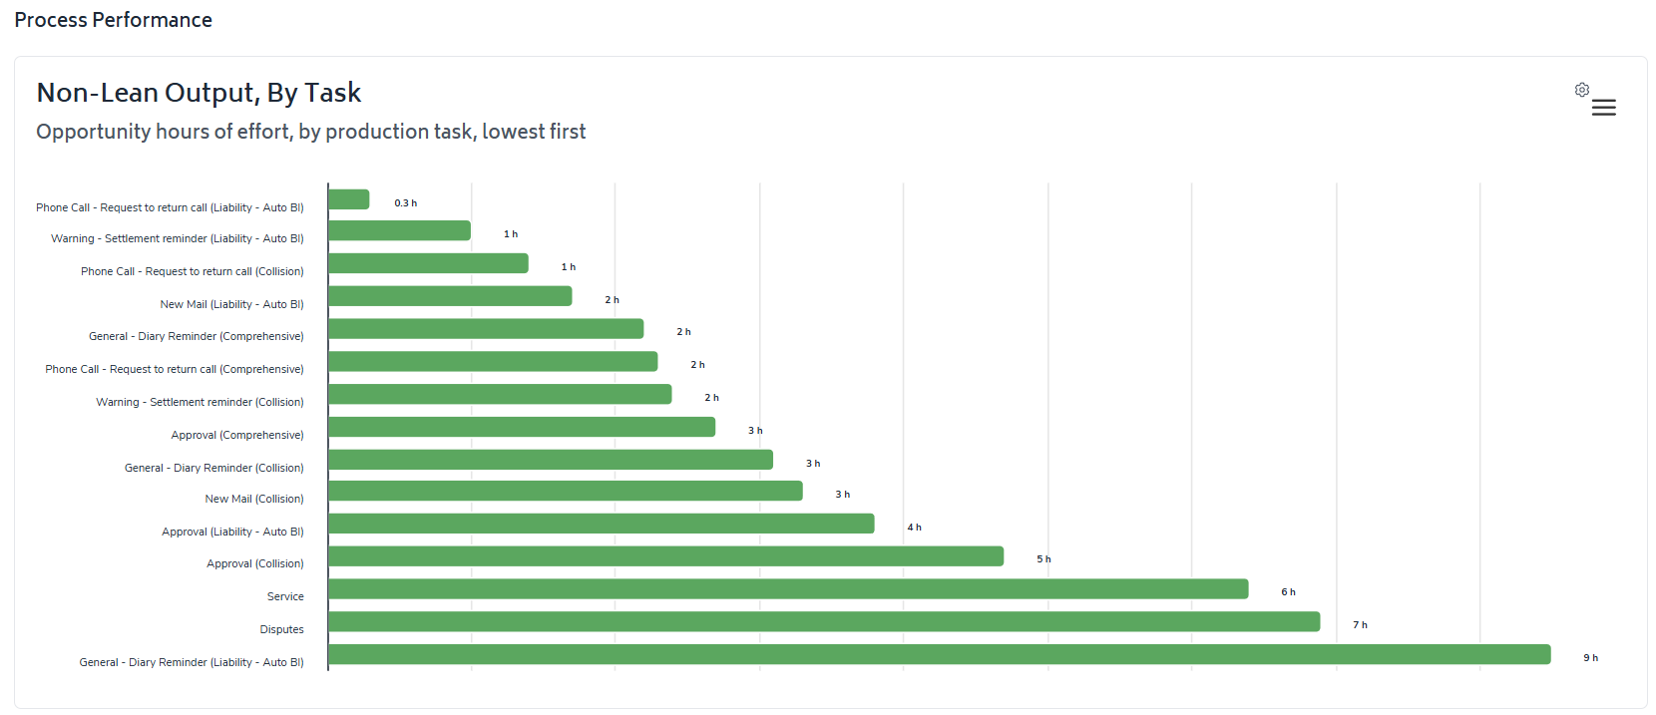Click the Approval (Liability - Auto BI) bar
This screenshot has width=1656, height=715.
(601, 524)
